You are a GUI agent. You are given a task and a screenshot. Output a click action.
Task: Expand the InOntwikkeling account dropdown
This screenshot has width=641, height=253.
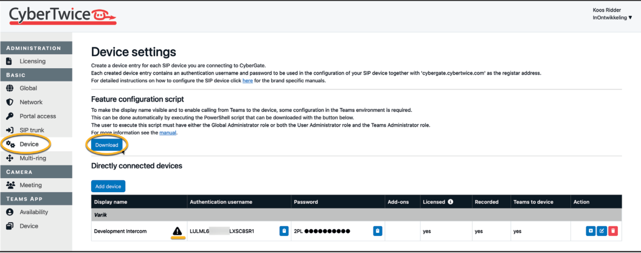[612, 18]
